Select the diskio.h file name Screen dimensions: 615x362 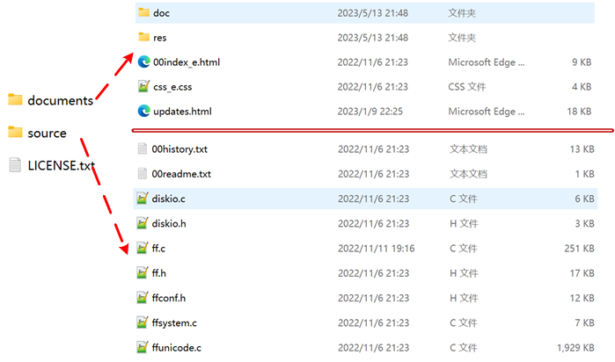coord(169,224)
